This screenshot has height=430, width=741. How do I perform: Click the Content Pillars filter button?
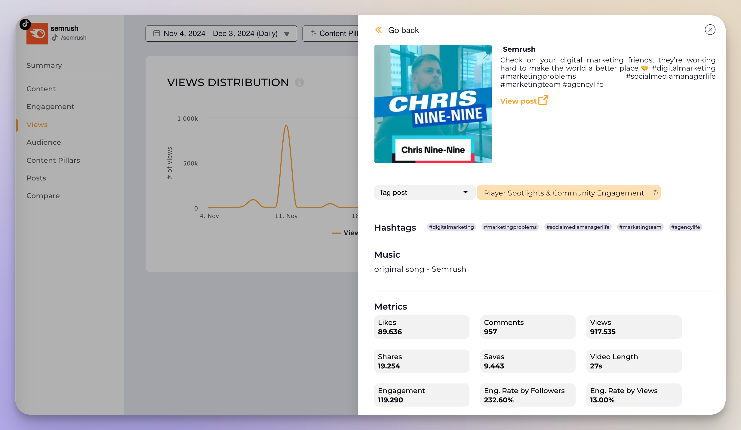tap(330, 33)
